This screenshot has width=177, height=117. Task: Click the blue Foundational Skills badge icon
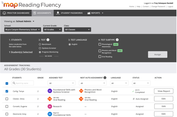(50, 114)
